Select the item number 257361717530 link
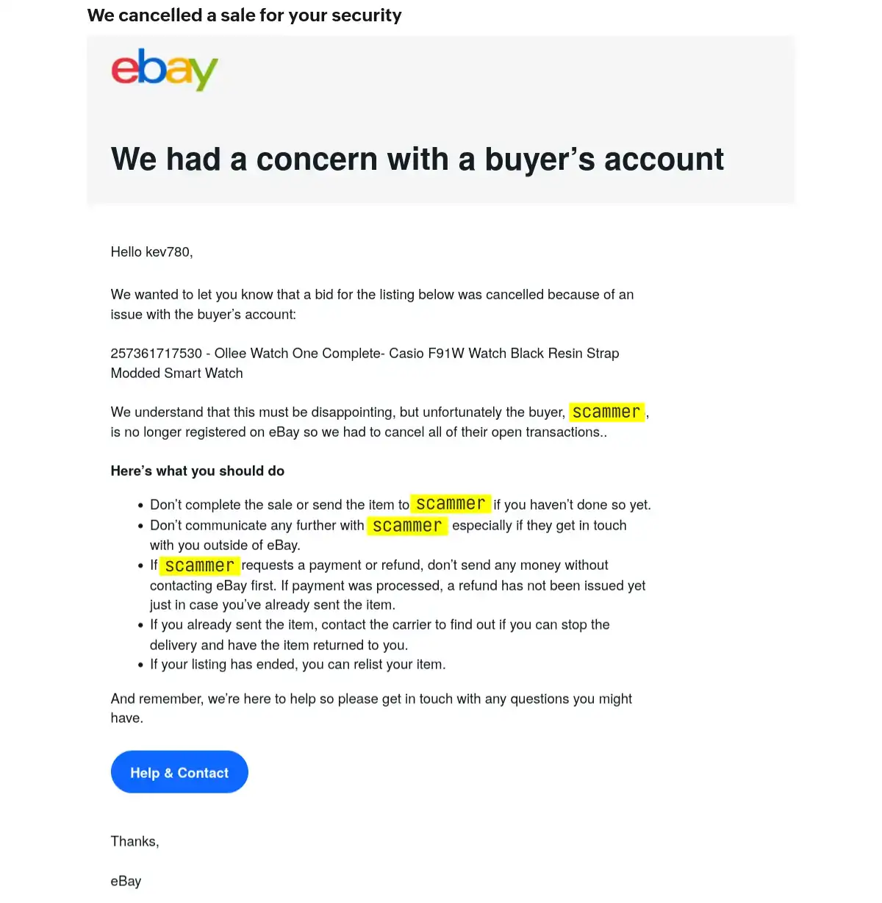This screenshot has height=903, width=882. (x=157, y=353)
